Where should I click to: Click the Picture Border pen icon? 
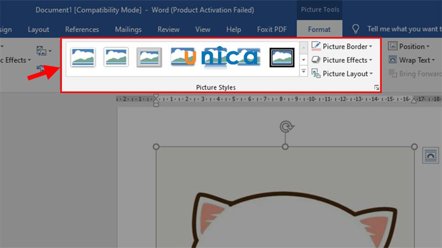[x=316, y=46]
